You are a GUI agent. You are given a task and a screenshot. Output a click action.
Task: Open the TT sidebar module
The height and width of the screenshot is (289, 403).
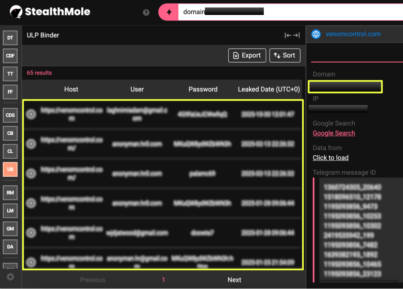point(10,74)
